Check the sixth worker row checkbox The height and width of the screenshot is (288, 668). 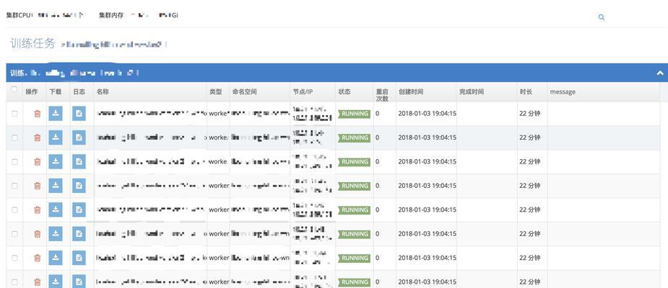tap(14, 233)
